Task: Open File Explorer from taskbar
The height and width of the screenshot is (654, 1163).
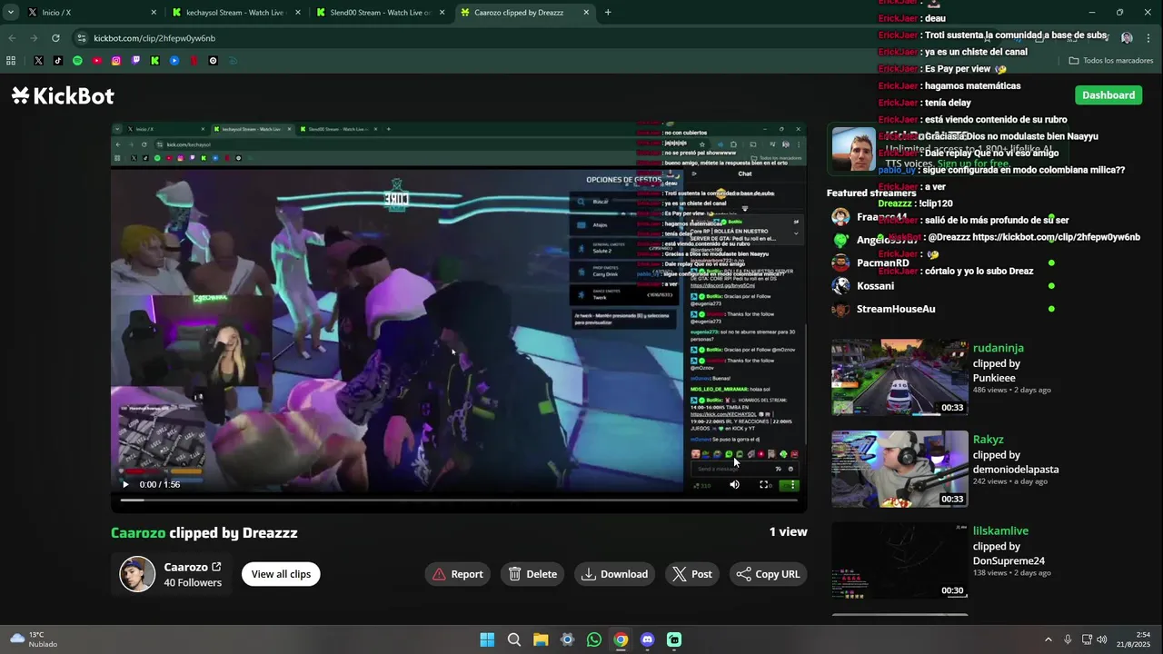Action: tap(541, 639)
